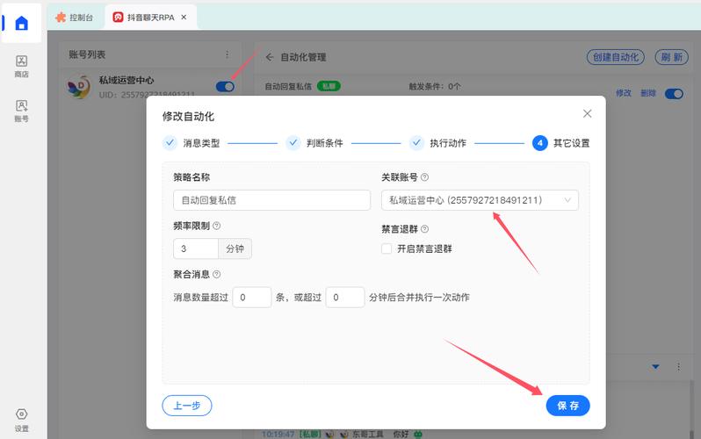The width and height of the screenshot is (701, 439).
Task: Open the 关联账号 dropdown
Action: (480, 200)
